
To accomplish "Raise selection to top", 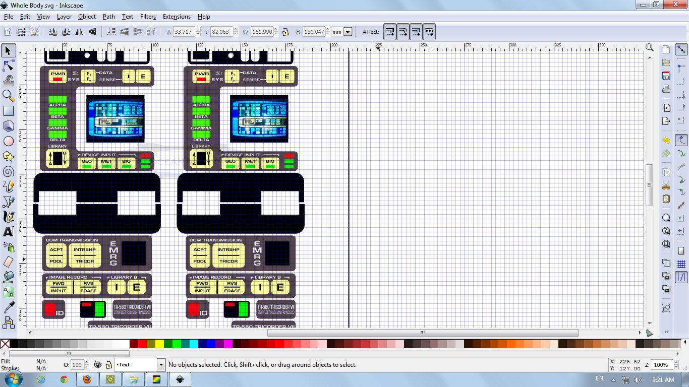I will pyautogui.click(x=151, y=32).
